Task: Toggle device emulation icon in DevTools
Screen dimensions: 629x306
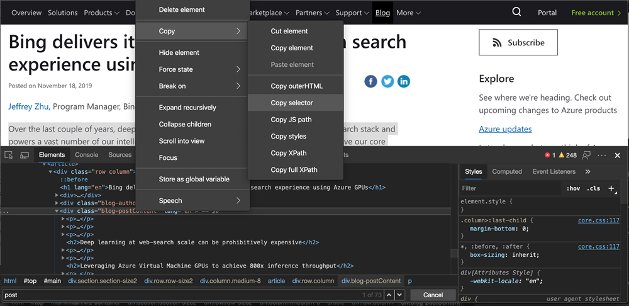Action: click(25, 155)
